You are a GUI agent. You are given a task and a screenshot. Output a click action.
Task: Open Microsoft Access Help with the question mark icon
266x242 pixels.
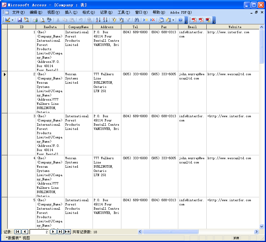pyautogui.click(x=180, y=20)
